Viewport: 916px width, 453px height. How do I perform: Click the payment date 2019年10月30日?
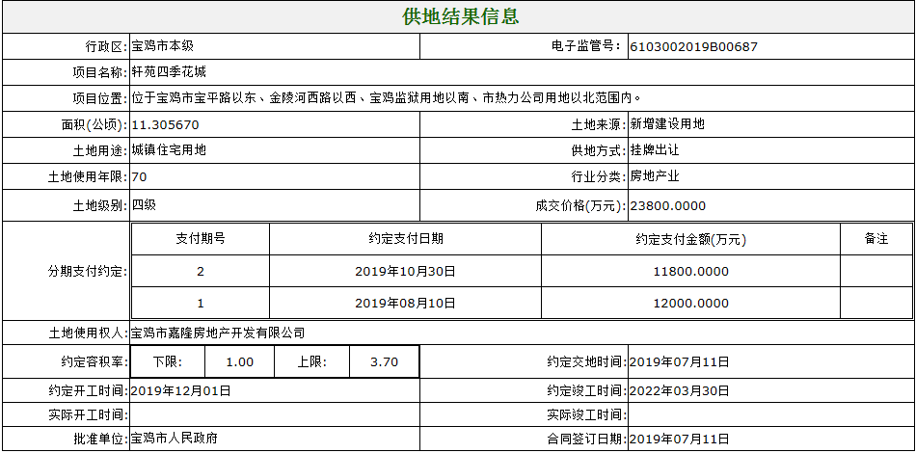405,272
